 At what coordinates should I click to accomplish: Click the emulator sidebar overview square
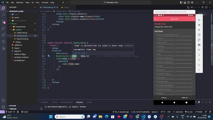point(199,65)
